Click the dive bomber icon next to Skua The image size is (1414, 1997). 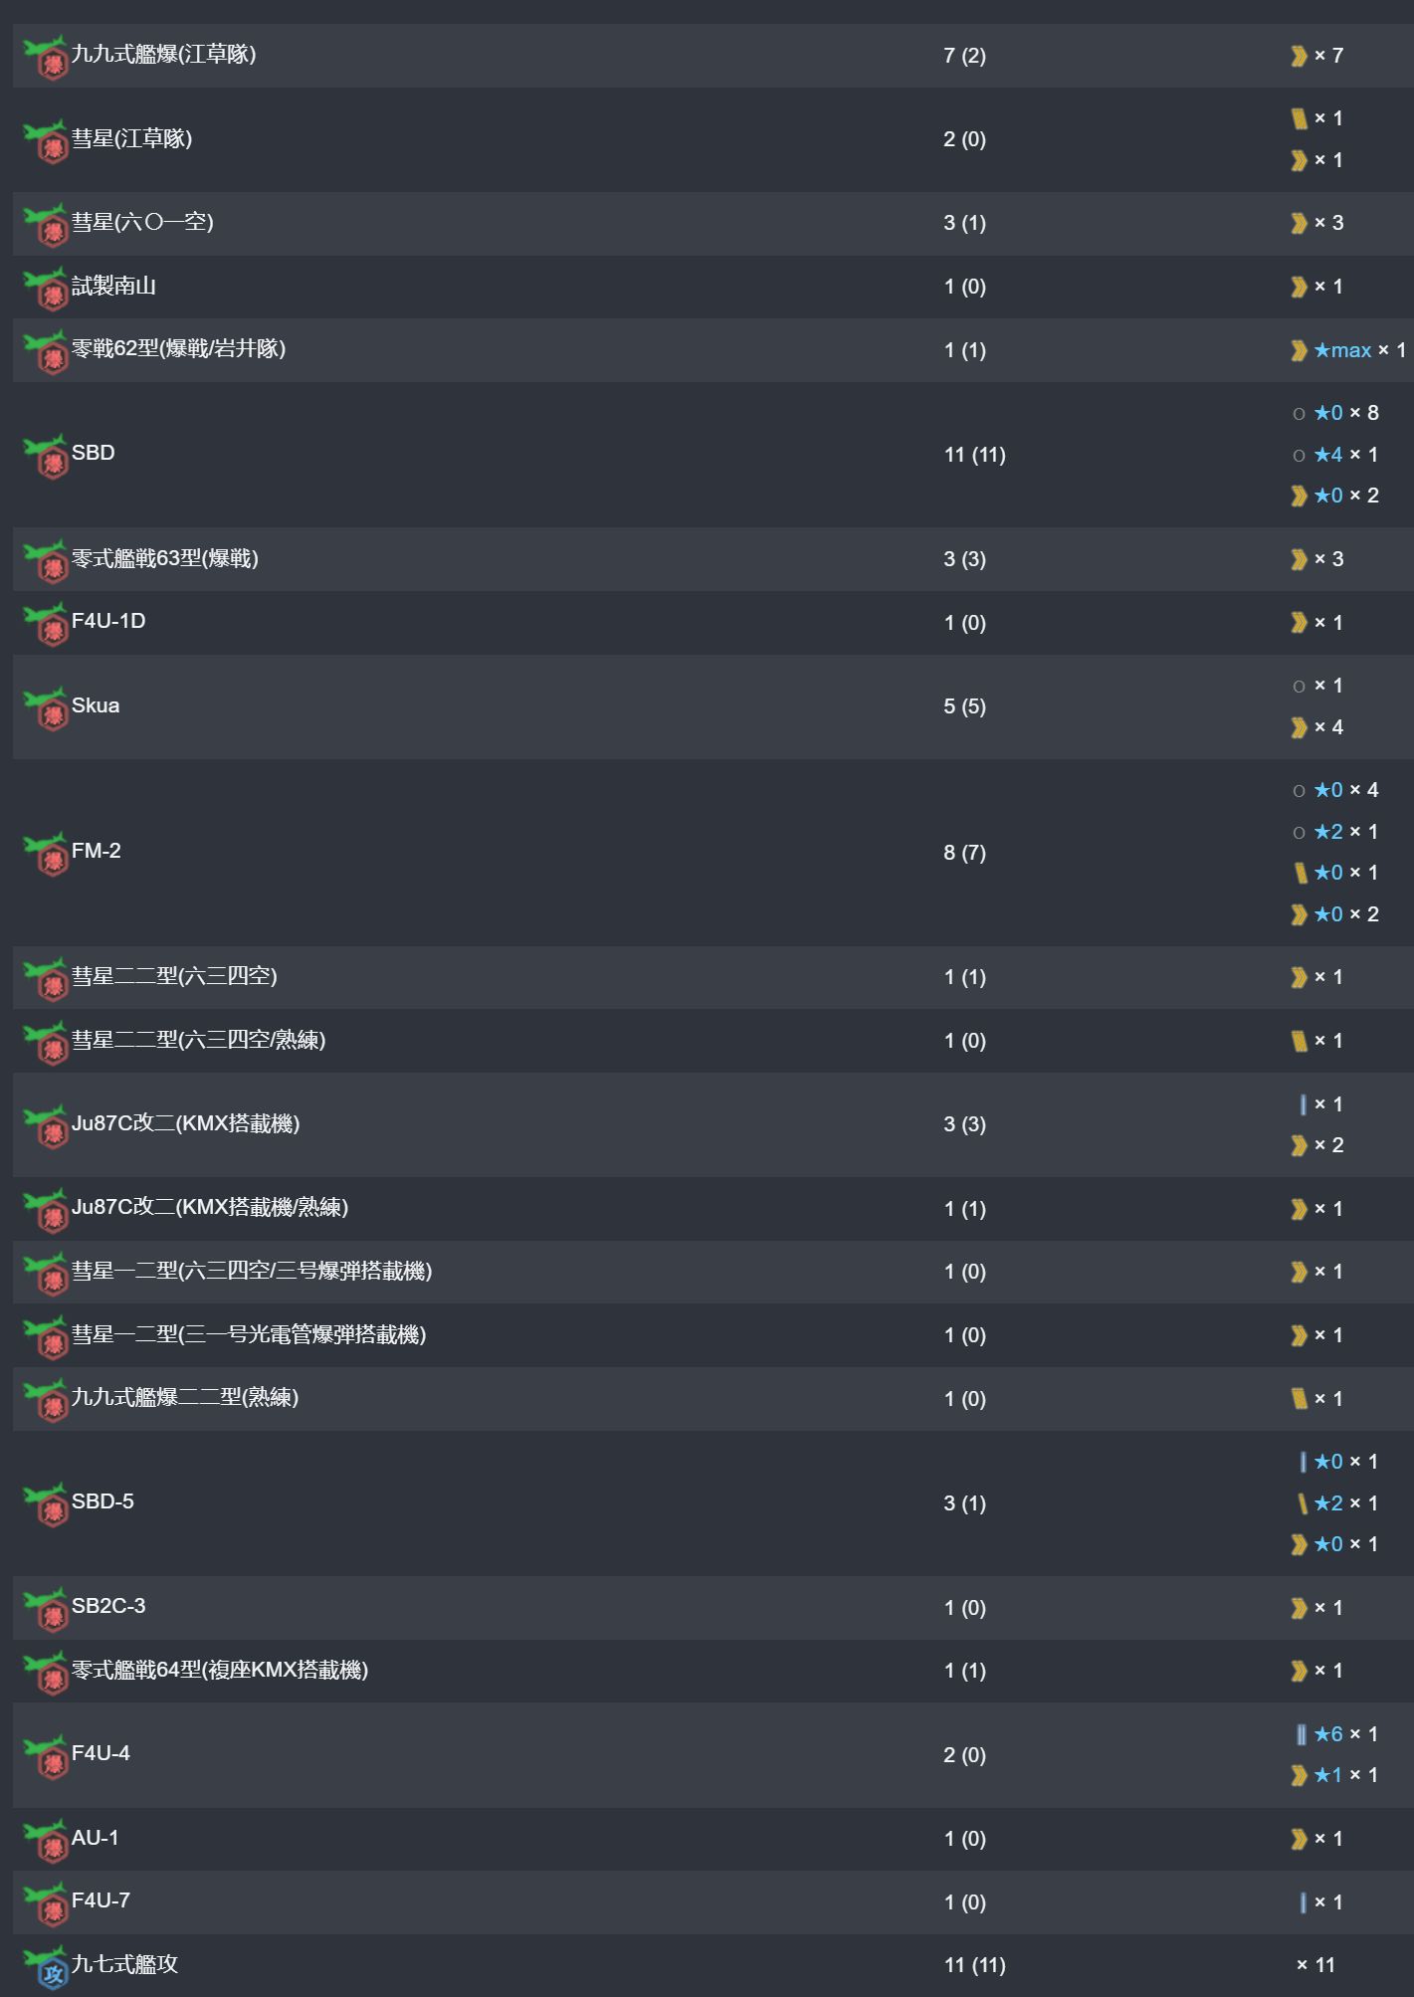point(46,708)
